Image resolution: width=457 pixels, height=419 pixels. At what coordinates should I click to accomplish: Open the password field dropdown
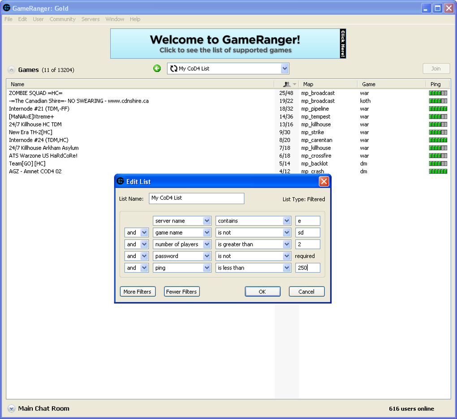(207, 256)
